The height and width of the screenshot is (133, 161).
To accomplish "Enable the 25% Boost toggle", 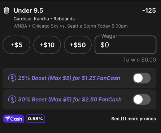I will click(142, 78).
